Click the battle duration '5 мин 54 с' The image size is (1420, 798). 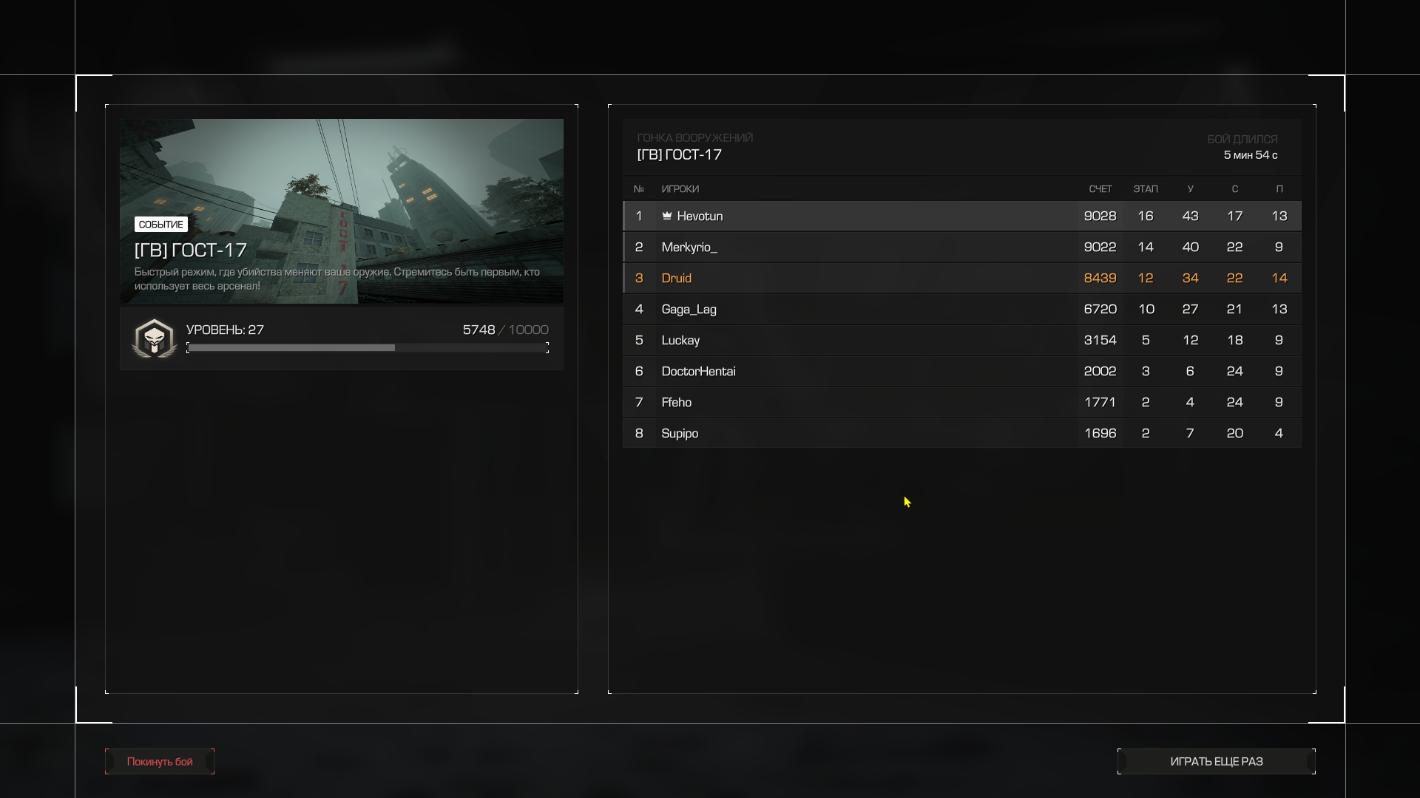tap(1251, 154)
